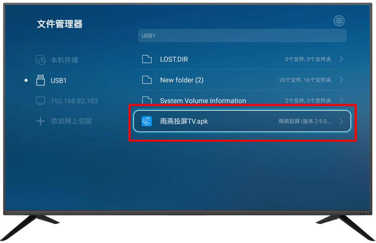Expand LOST.DIR using its right chevron
Viewport: 376px width, 243px height.
click(342, 59)
